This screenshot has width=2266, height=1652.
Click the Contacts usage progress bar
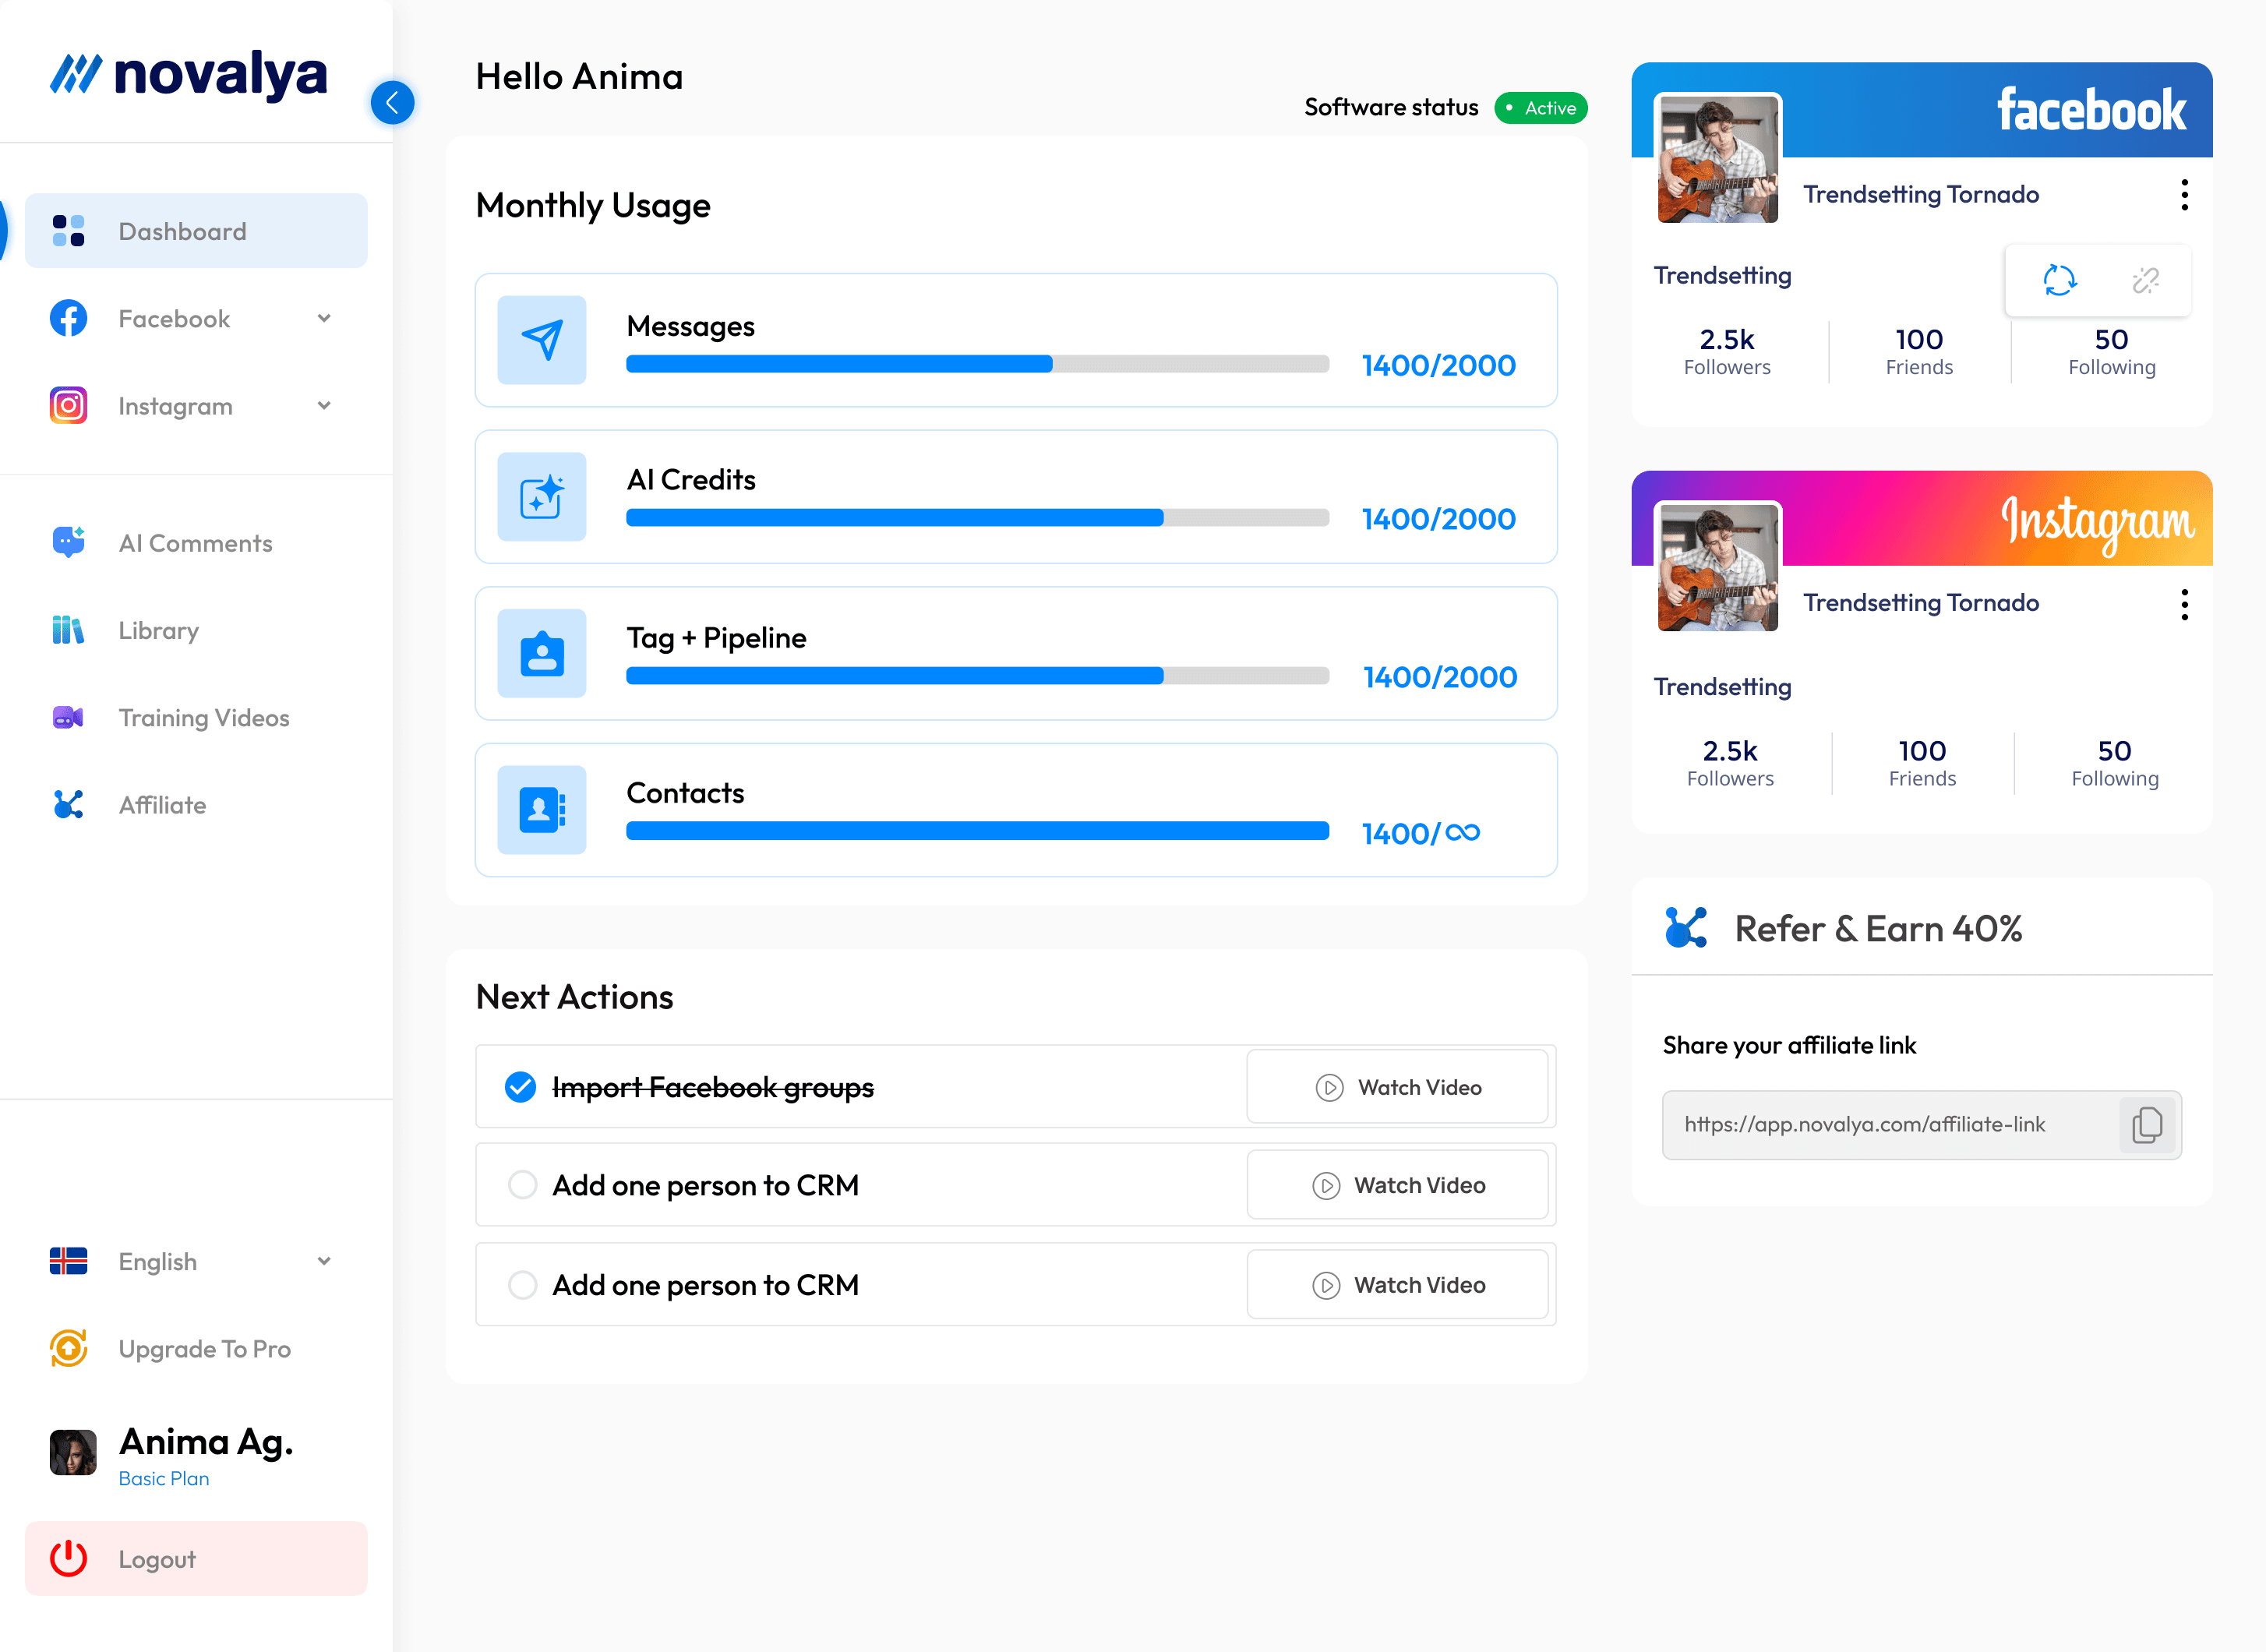click(977, 831)
